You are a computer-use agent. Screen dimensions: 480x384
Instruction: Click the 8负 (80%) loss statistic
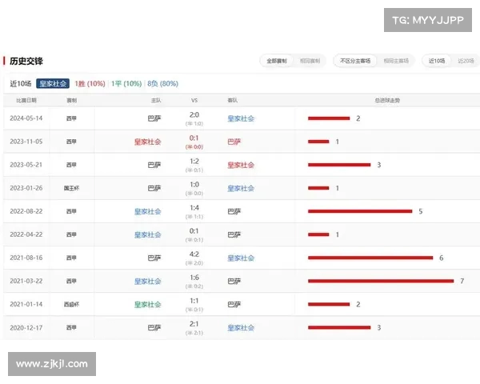point(163,83)
